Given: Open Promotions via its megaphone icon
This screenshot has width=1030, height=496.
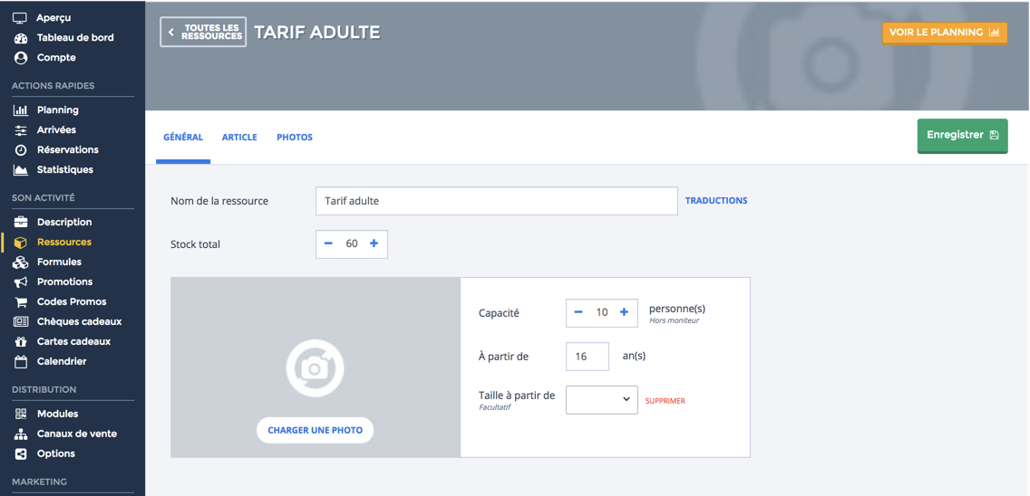Looking at the screenshot, I should point(20,282).
